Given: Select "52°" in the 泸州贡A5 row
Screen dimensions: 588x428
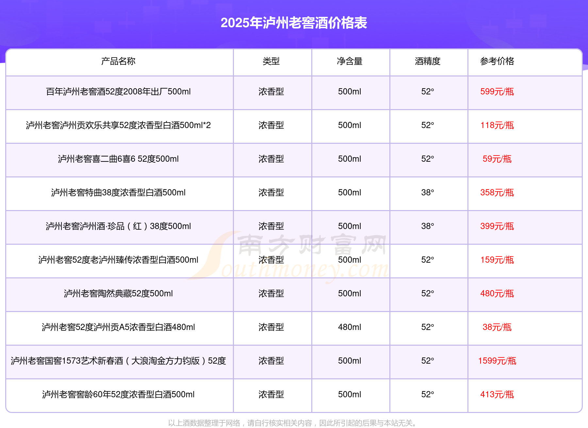Looking at the screenshot, I should (428, 327).
